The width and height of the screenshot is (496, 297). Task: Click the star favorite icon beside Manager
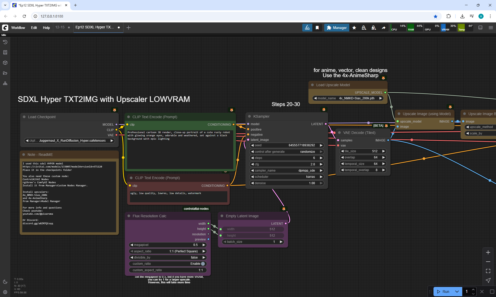(354, 28)
